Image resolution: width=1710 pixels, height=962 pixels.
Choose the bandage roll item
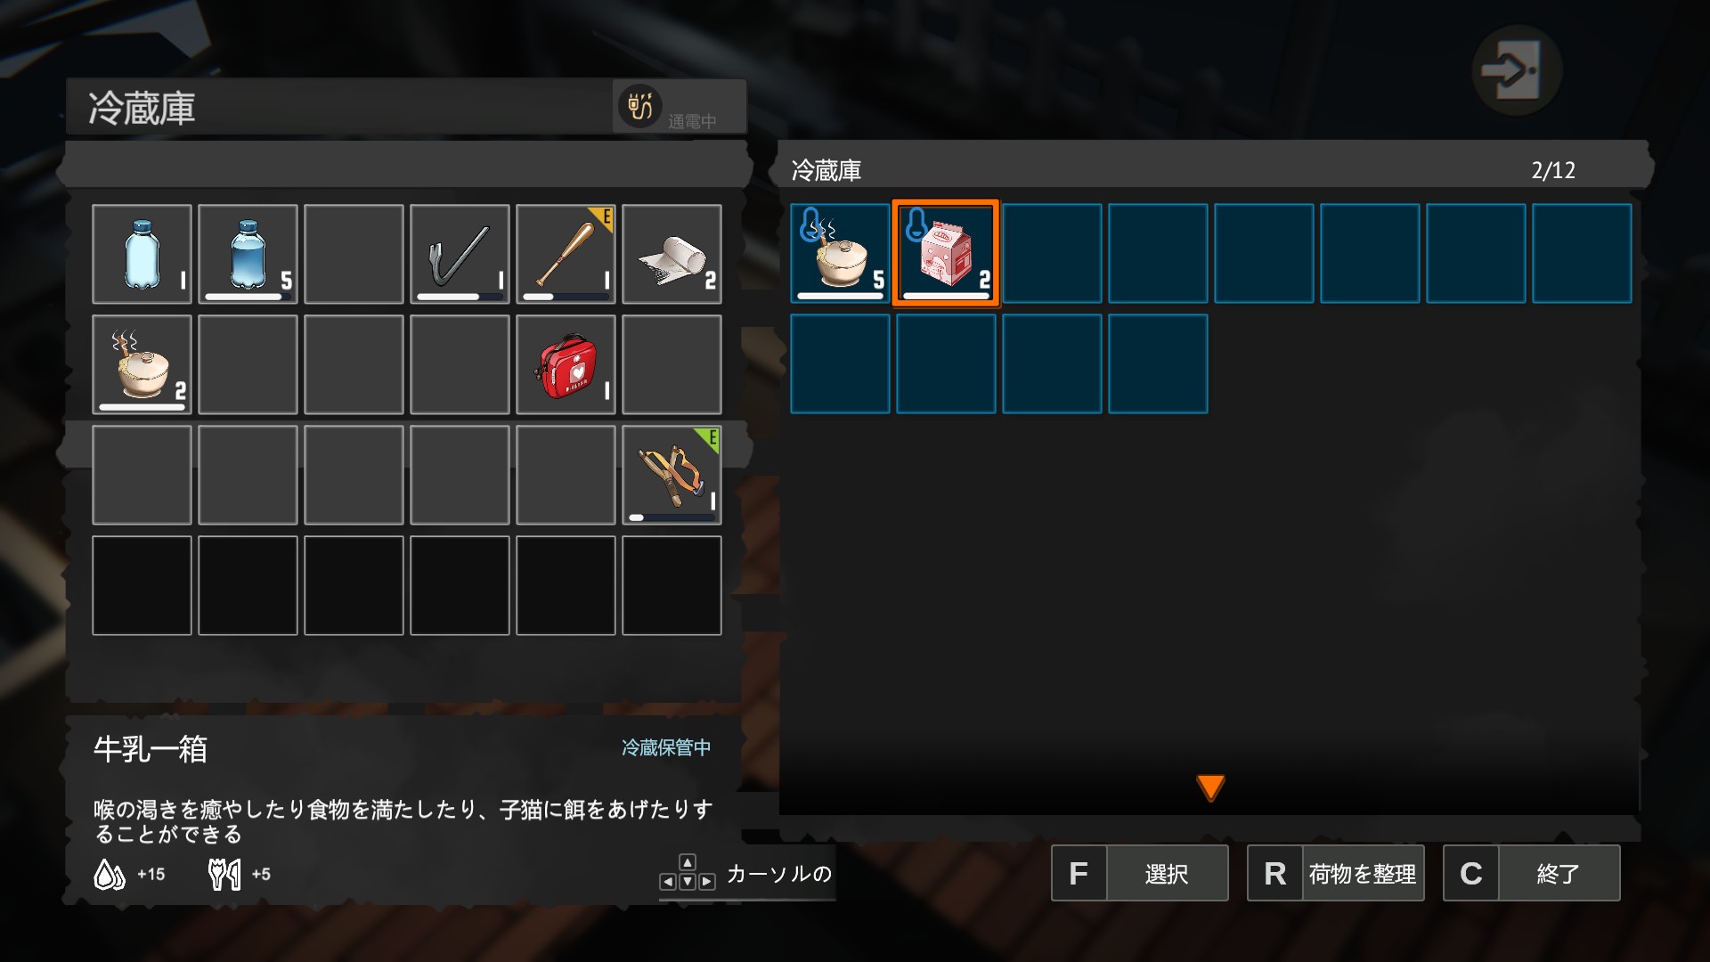(672, 254)
